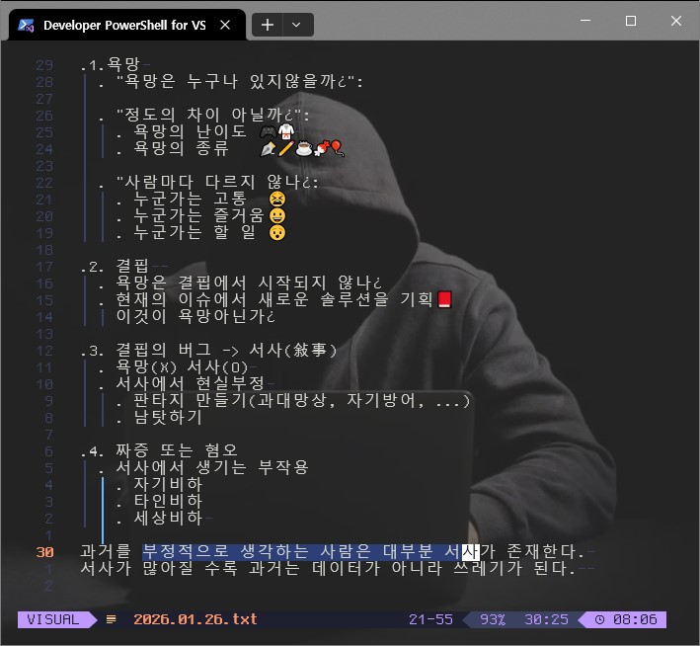
Task: Click the fountain pen nib emoji on line 24
Action: pos(269,149)
